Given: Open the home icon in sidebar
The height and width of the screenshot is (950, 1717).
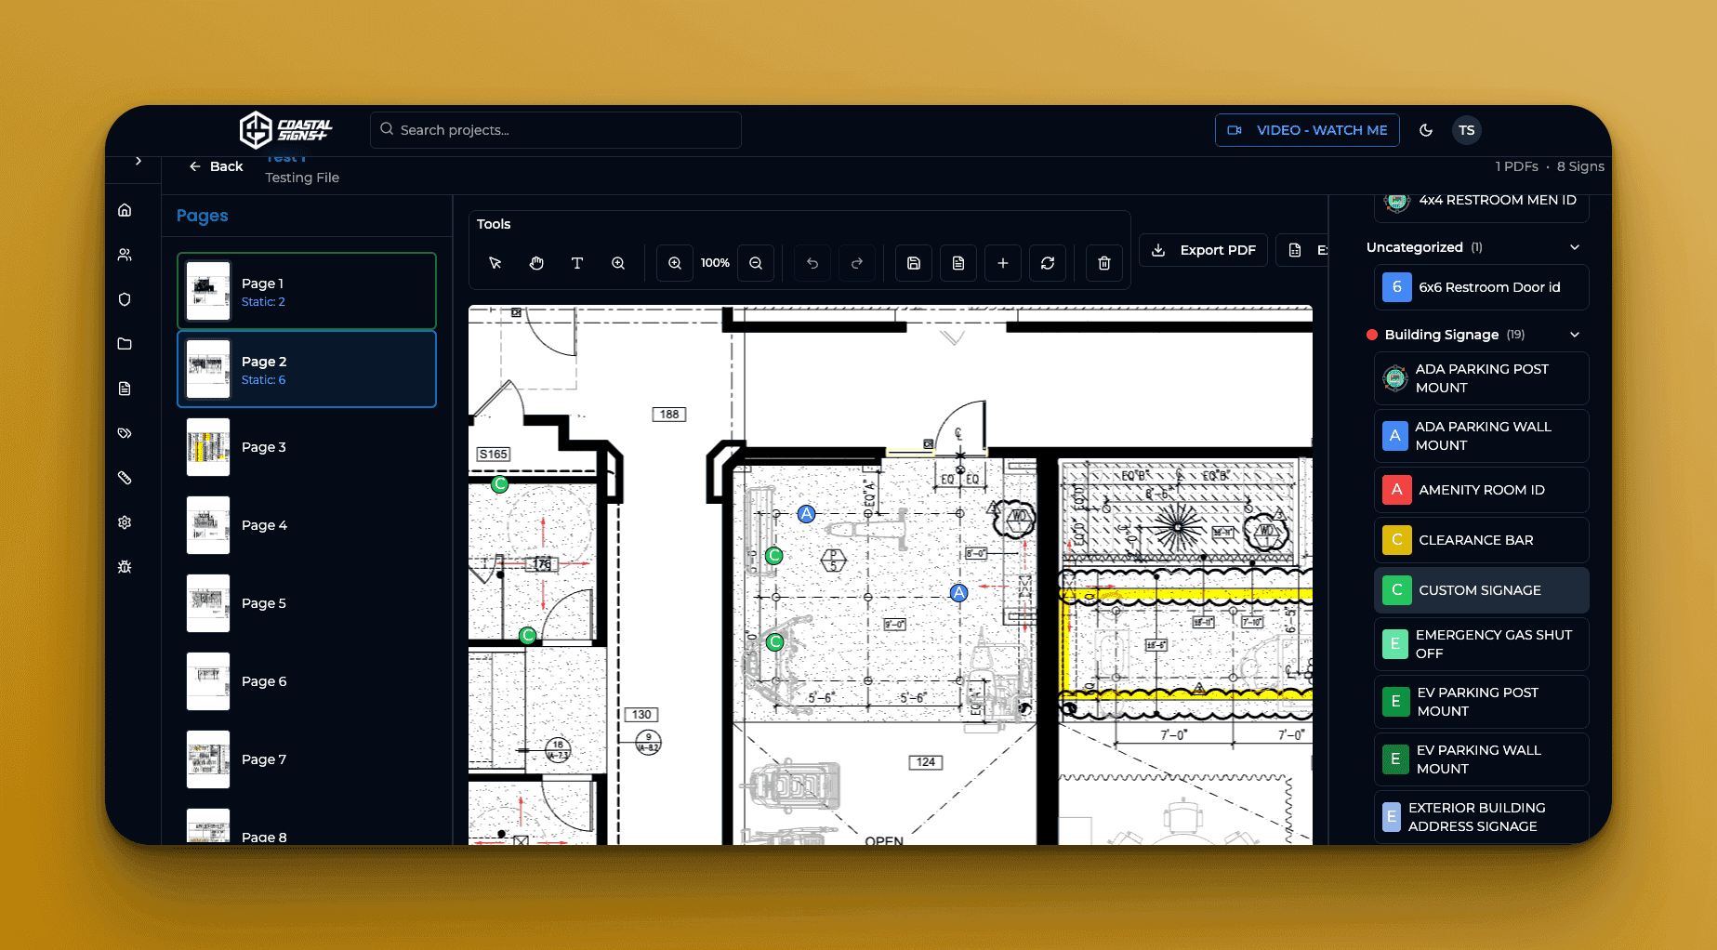Looking at the screenshot, I should (x=125, y=210).
